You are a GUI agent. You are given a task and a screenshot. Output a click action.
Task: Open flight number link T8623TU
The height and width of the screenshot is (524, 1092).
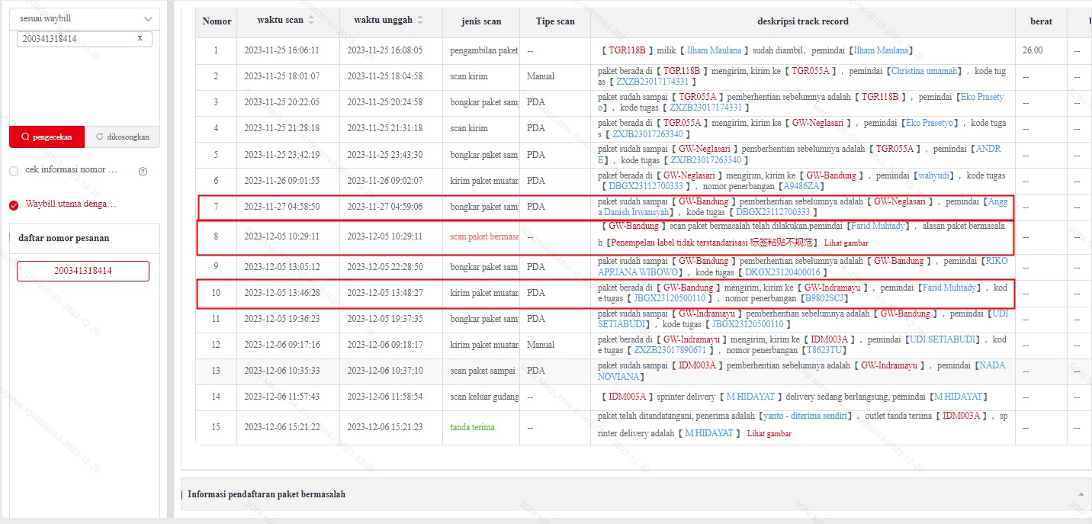826,350
